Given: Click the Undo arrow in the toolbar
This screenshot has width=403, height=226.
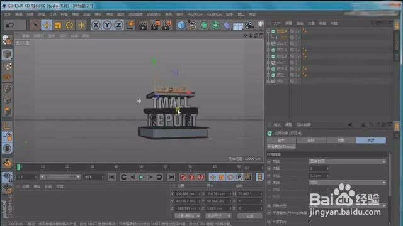Looking at the screenshot, I should (x=10, y=25).
